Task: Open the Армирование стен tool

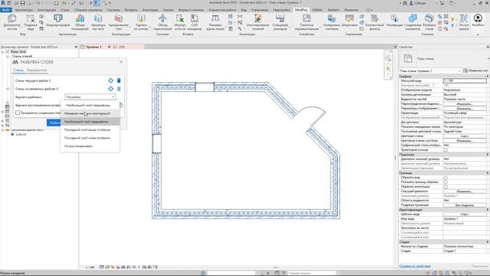Action: [119, 22]
